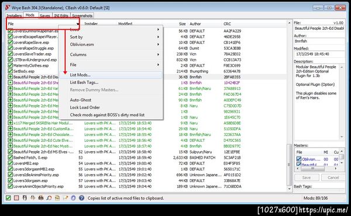Screen dimensions: 351x216
Task: Toggle Bashed Patch, 0.esp checkbox
Action: click(10, 158)
